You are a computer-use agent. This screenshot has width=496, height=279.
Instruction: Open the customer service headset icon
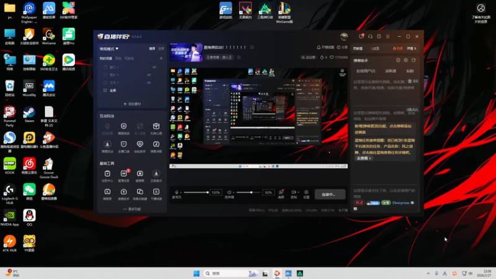click(370, 37)
